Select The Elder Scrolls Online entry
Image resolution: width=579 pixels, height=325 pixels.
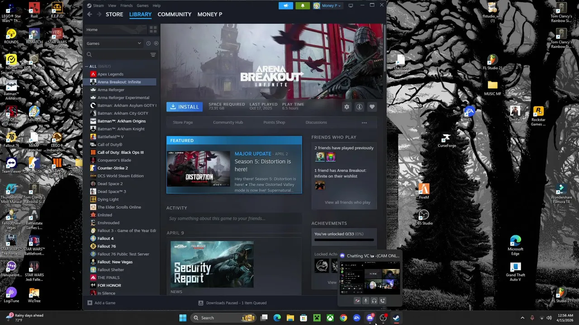coord(120,207)
